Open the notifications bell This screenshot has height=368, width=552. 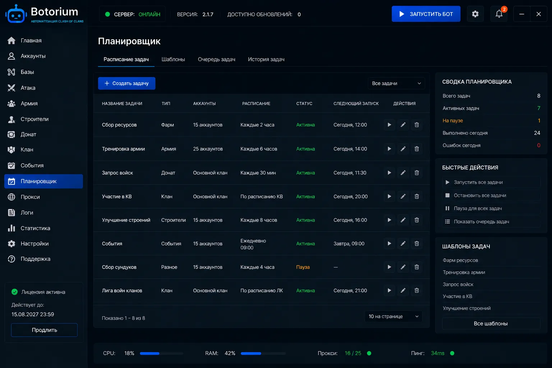(499, 14)
